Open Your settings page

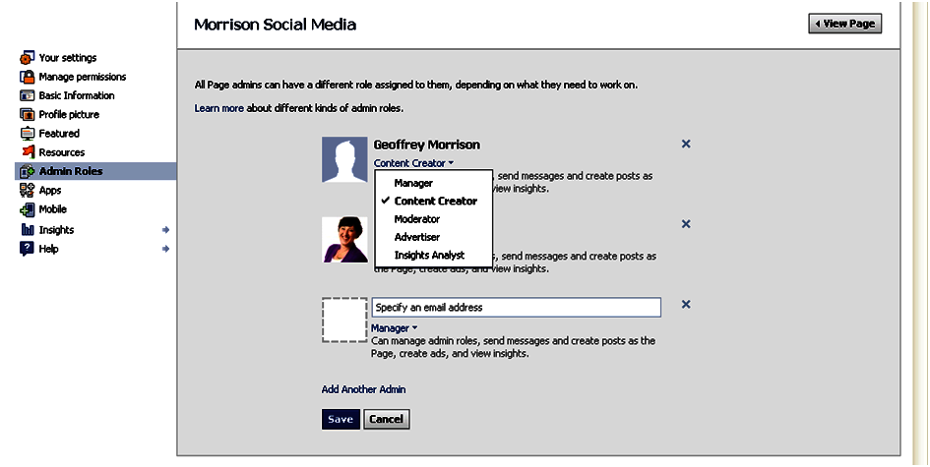tap(68, 57)
